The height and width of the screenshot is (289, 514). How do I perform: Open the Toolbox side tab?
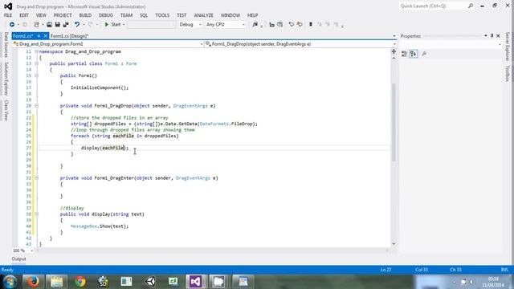[x=508, y=73]
